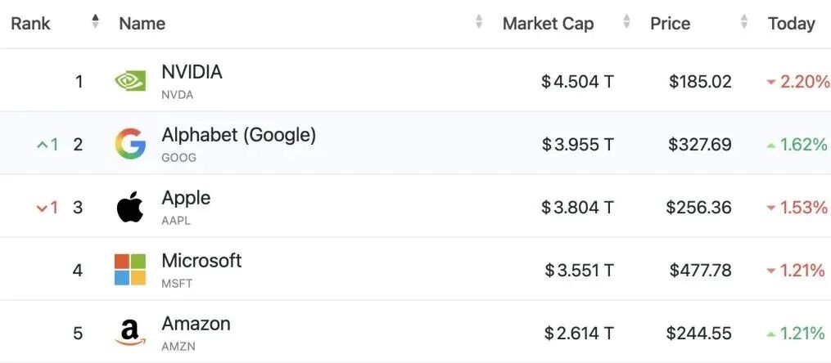Open the NVIDIA company name link
Screen dimensions: 831x363
(x=192, y=72)
